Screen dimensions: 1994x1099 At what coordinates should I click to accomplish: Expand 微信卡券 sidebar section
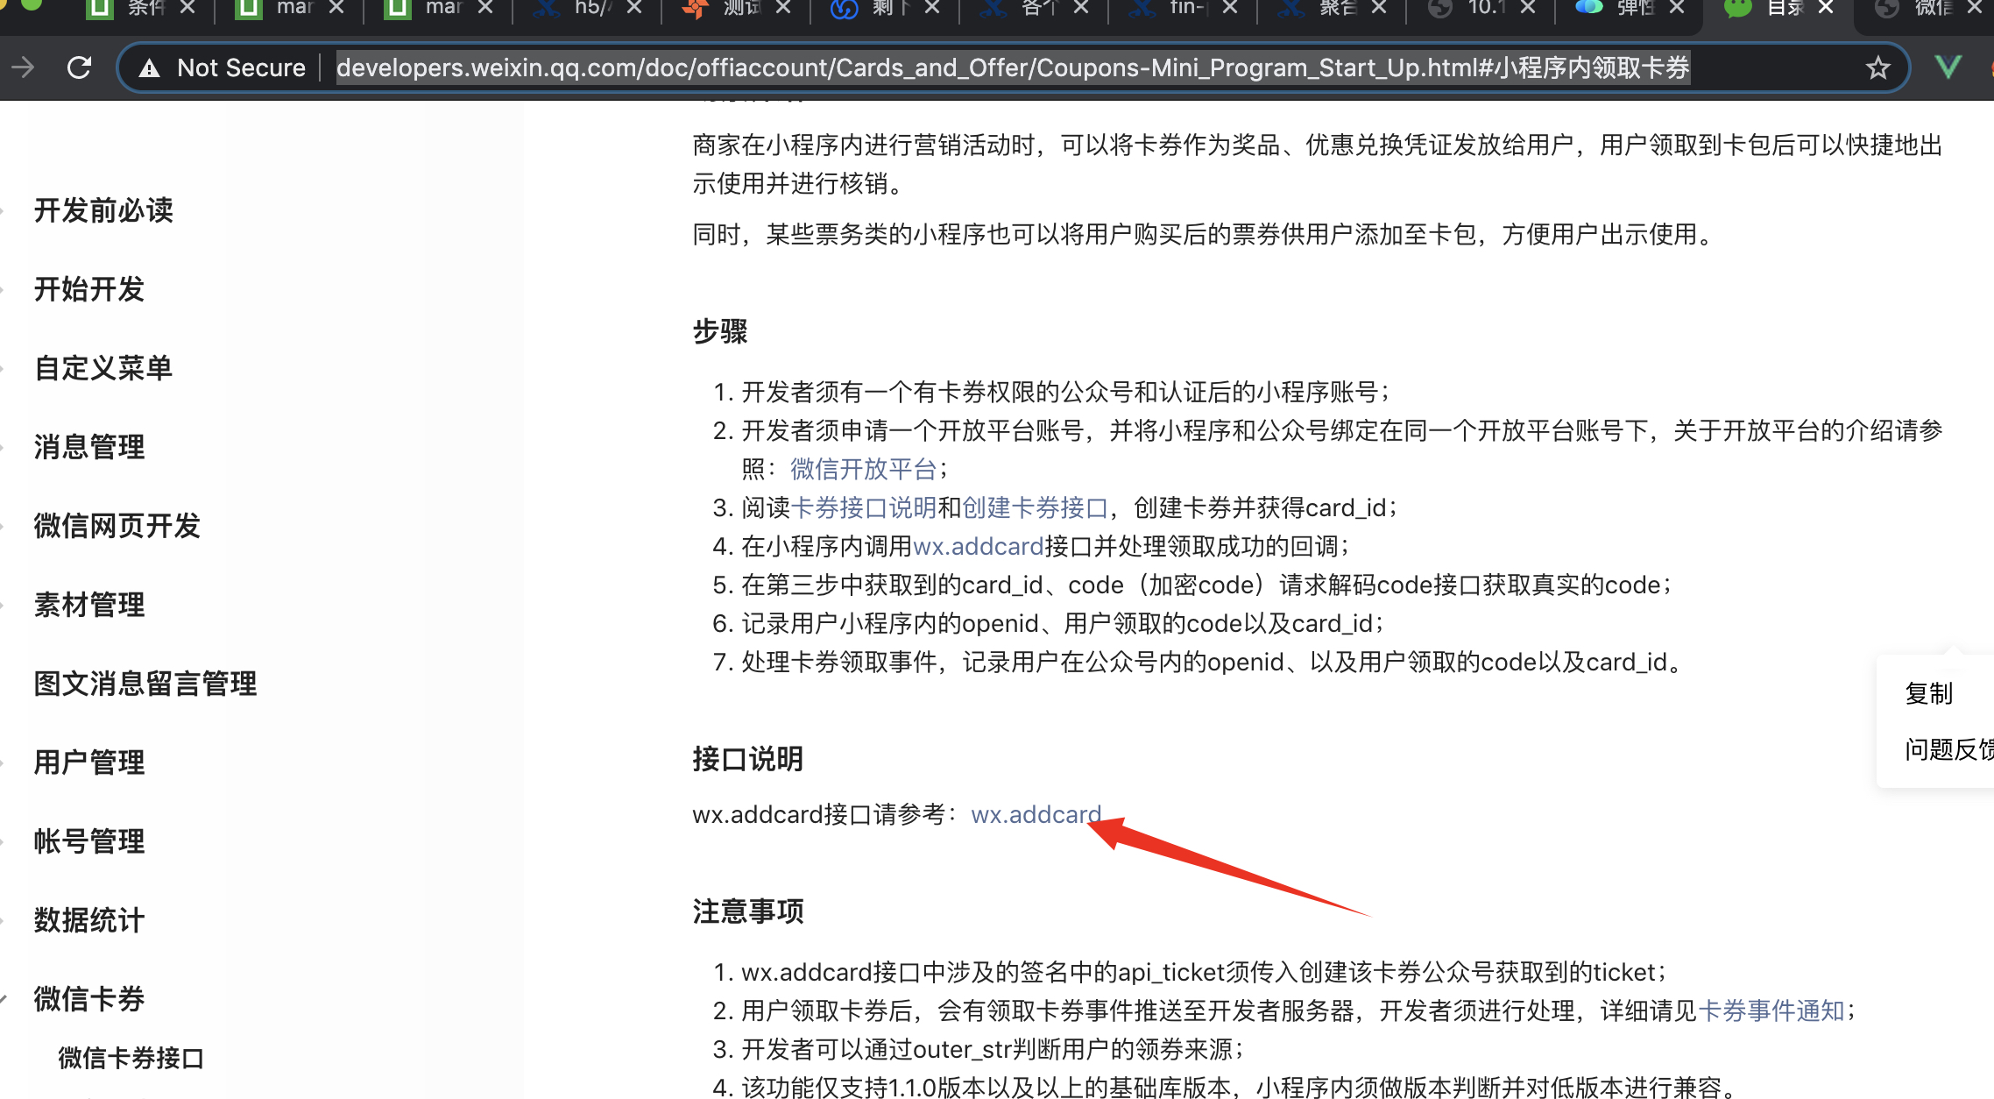[x=88, y=998]
